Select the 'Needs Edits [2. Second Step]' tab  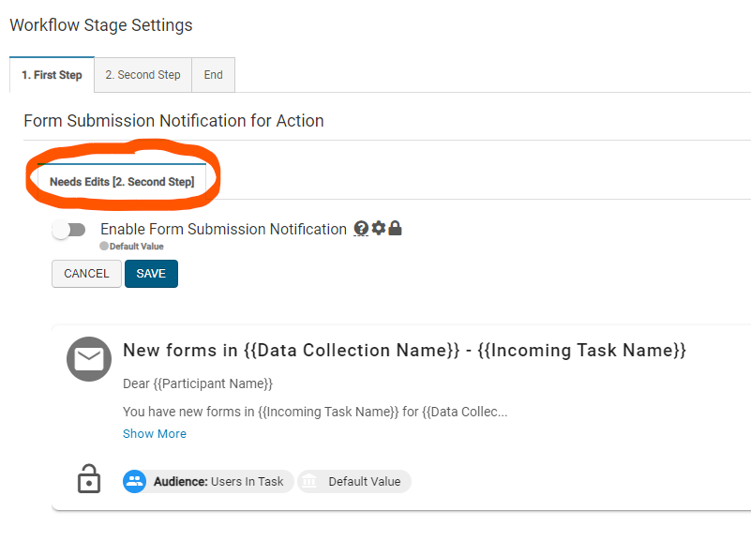coord(122,182)
